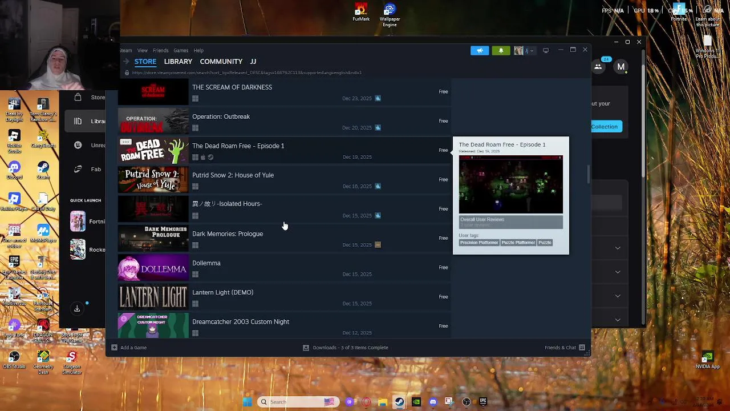Open Dreamcatcher 2003 Custom Night listing
The width and height of the screenshot is (730, 411).
pyautogui.click(x=284, y=325)
